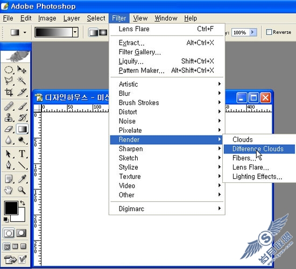Open the tool preset picker arrow

tap(25, 32)
